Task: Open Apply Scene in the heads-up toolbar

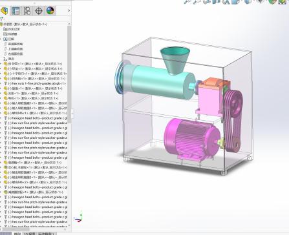Action: tap(283, 2)
